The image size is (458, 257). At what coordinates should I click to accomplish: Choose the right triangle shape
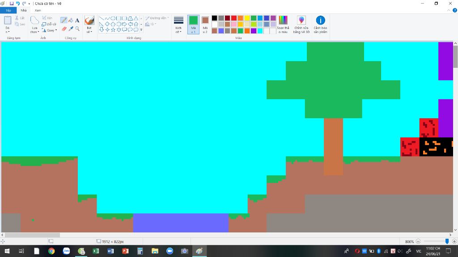pyautogui.click(x=102, y=24)
